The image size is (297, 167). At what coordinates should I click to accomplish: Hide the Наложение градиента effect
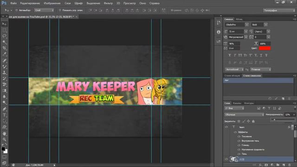point(239,149)
